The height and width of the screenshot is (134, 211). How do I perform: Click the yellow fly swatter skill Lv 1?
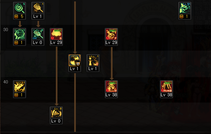pos(38,8)
